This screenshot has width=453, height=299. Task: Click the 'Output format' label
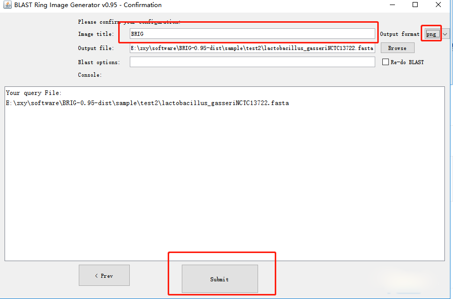(x=399, y=34)
